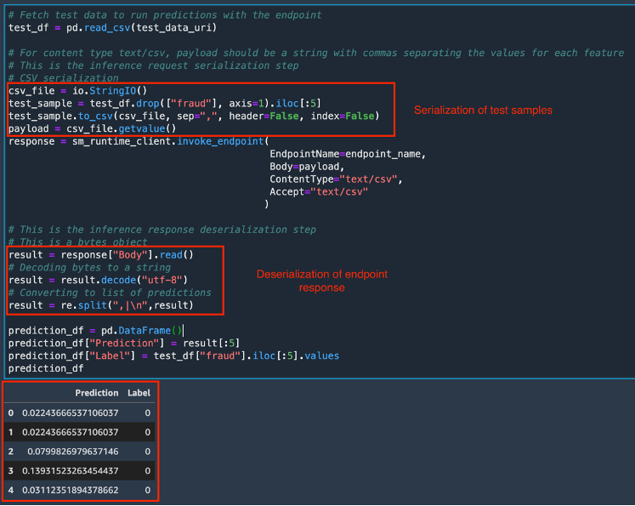635x506 pixels.
Task: Click the Accept="text/csv" argument
Action: click(319, 191)
